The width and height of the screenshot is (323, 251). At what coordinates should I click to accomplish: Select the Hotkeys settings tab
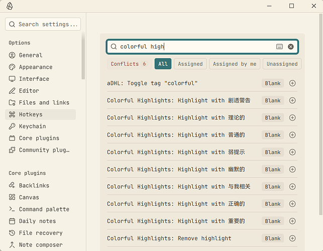[x=40, y=114]
